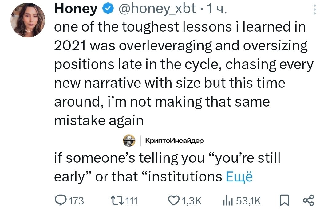Image resolution: width=332 pixels, height=210 pixels.
Task: Bookmark this tweet using the bookmark icon
Action: (x=284, y=200)
